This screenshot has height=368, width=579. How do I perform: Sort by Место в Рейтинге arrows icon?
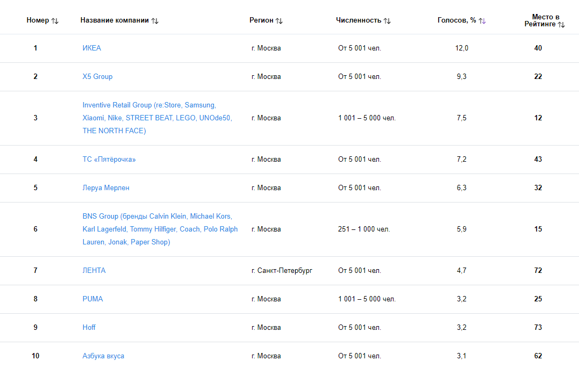(561, 25)
